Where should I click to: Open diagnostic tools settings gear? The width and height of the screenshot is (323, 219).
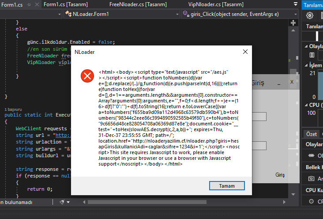[310, 15]
